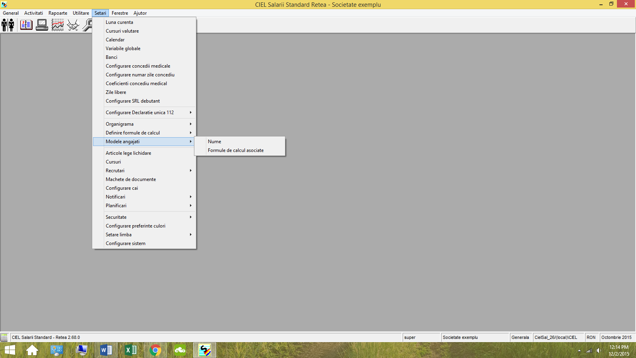Image resolution: width=636 pixels, height=358 pixels.
Task: Open Control Panel from the taskbar
Action: click(57, 350)
